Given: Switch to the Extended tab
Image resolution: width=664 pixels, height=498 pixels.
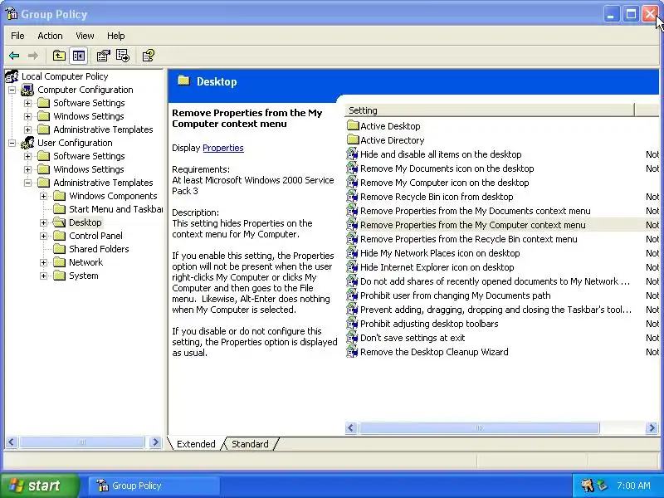Looking at the screenshot, I should 196,444.
